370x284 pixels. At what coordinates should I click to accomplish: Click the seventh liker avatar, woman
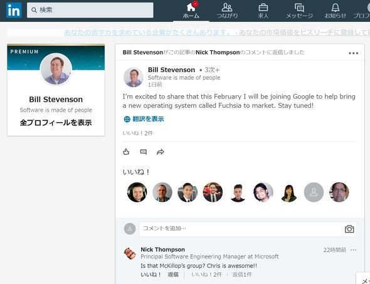288,192
